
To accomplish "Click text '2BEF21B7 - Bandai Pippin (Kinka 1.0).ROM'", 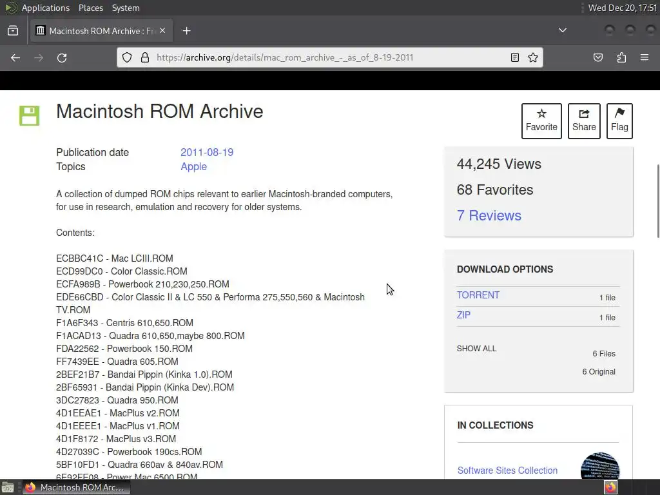I will pyautogui.click(x=144, y=374).
